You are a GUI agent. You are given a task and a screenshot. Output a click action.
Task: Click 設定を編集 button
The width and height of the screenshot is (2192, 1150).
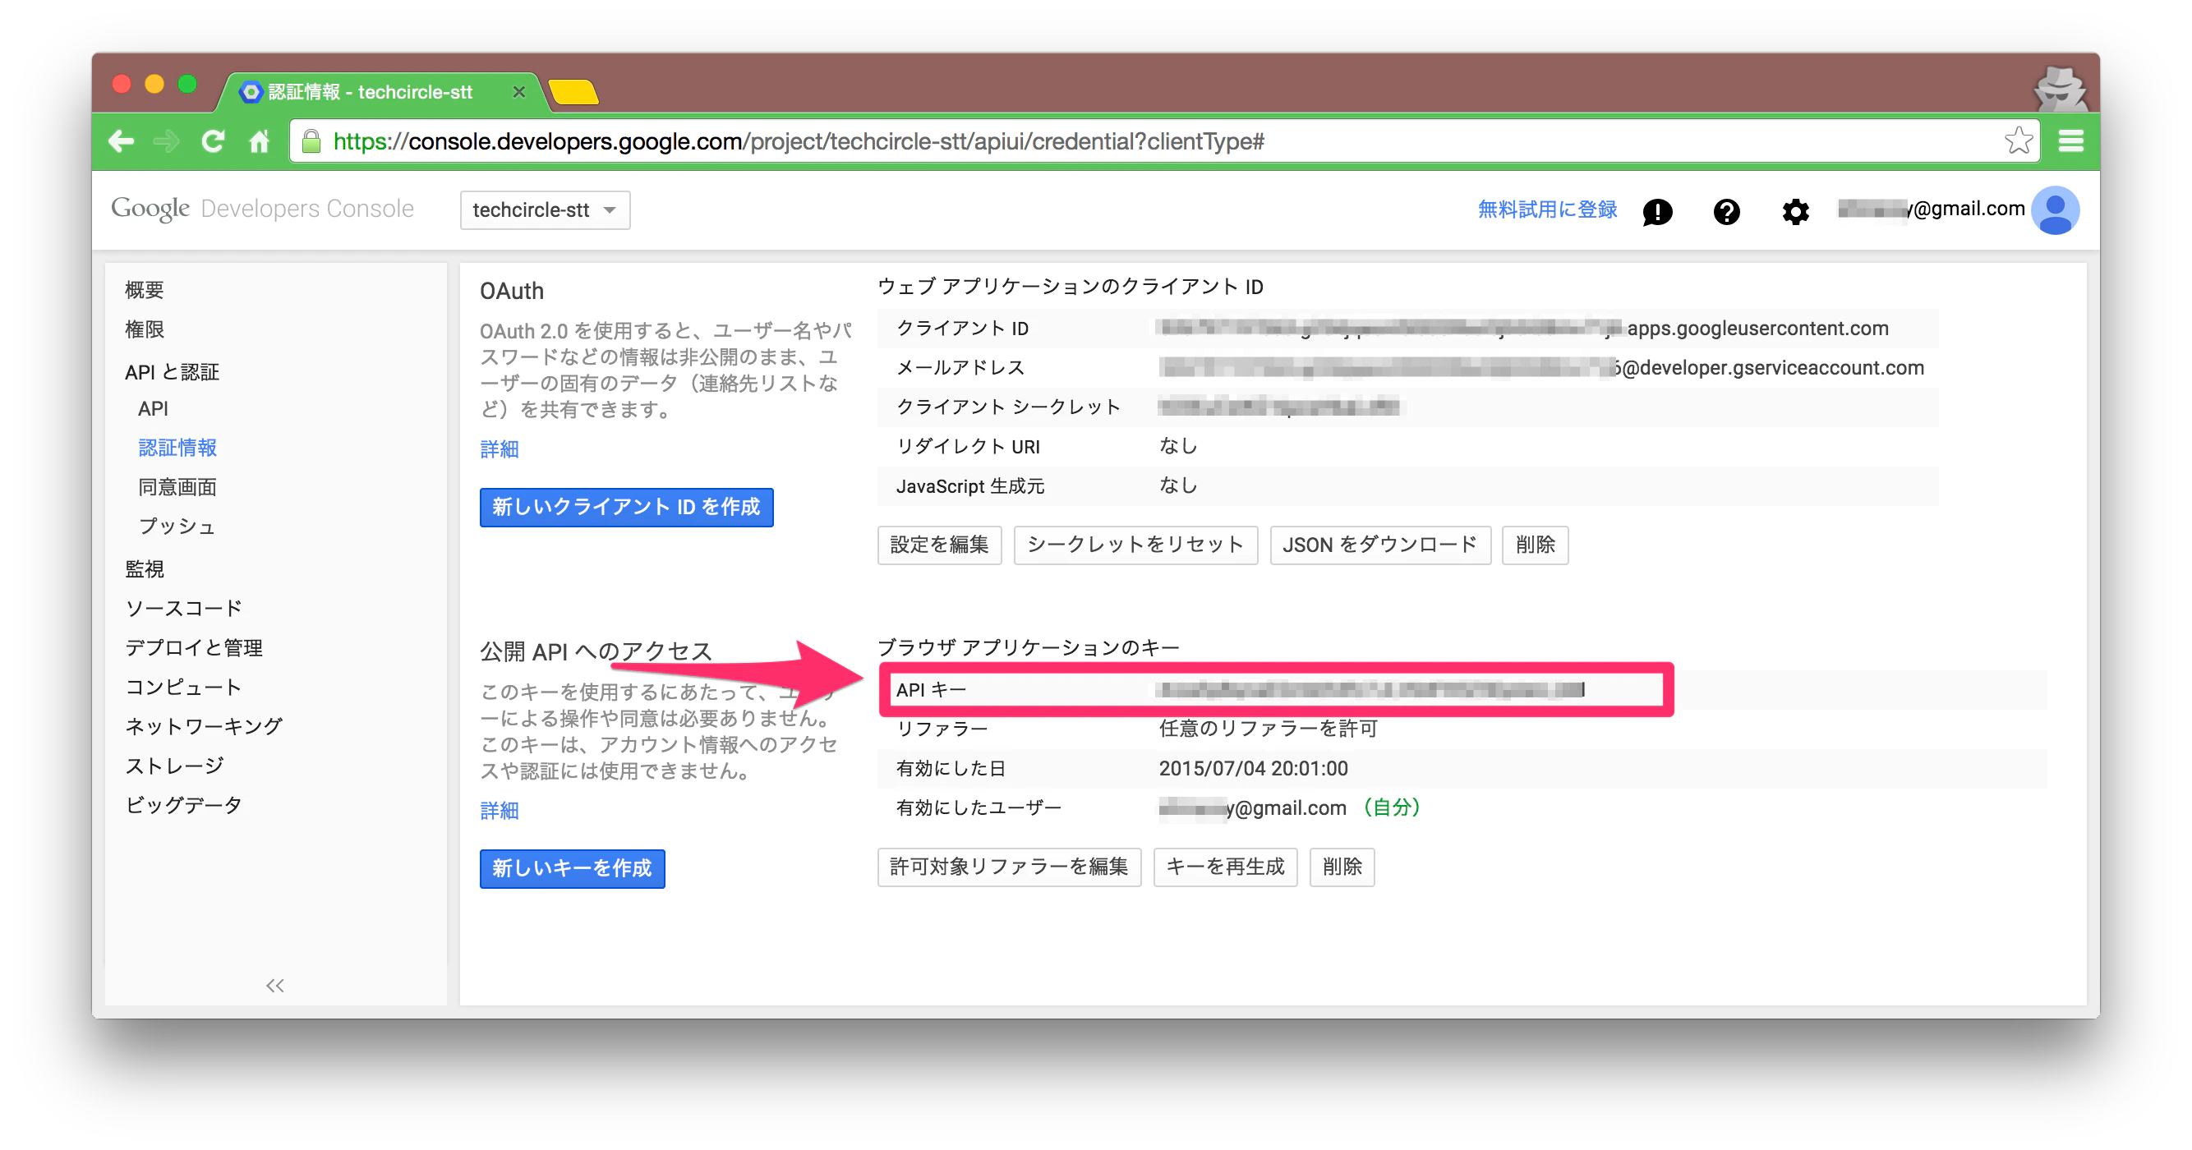click(x=939, y=545)
